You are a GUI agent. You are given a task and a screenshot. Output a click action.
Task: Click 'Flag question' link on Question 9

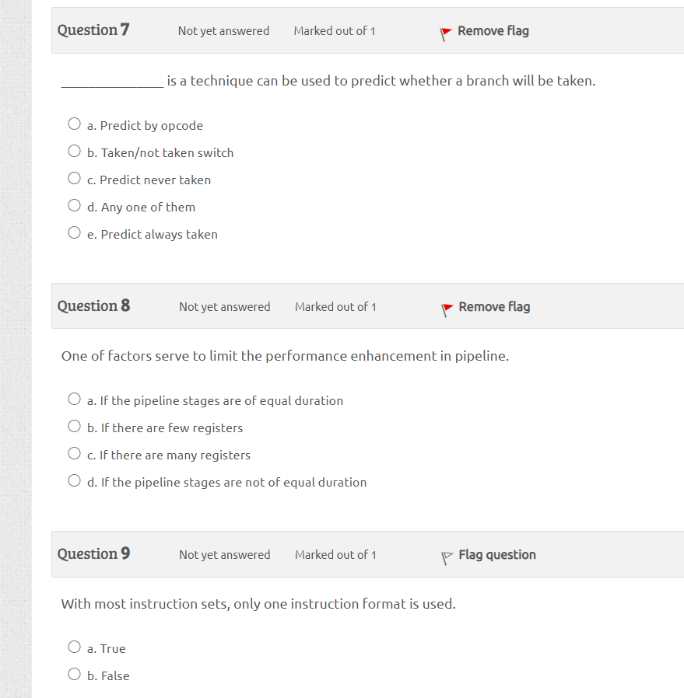click(x=497, y=555)
